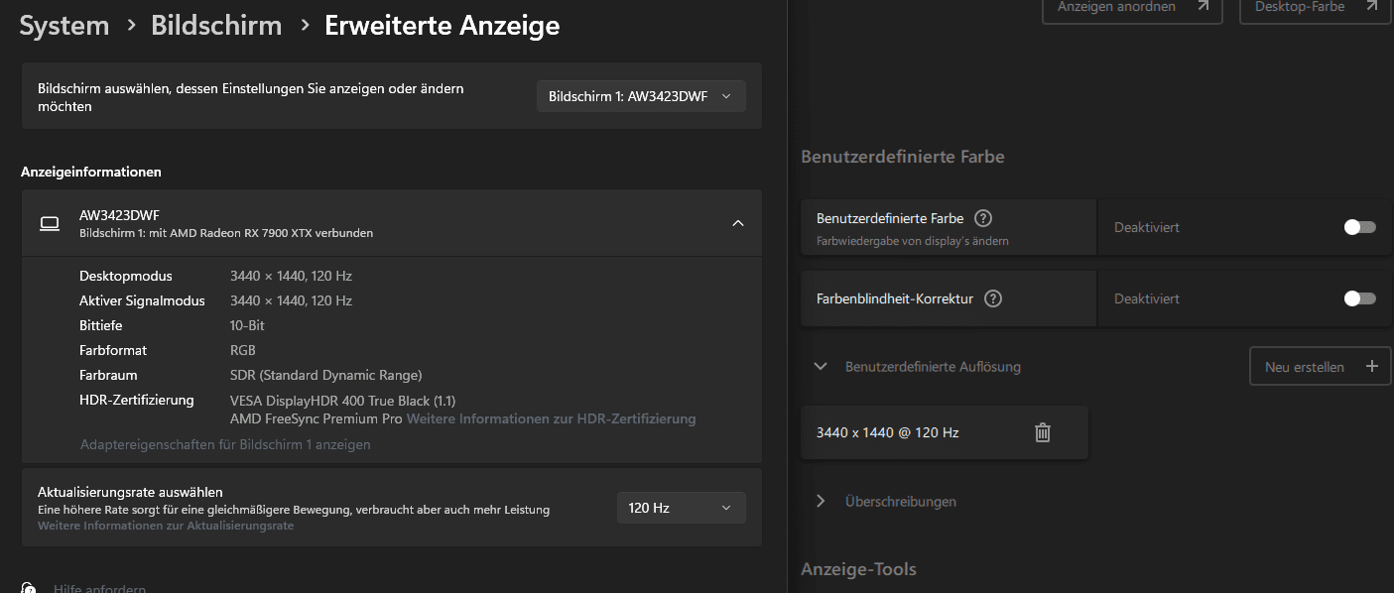Click the Farbformat value RGB

(243, 350)
